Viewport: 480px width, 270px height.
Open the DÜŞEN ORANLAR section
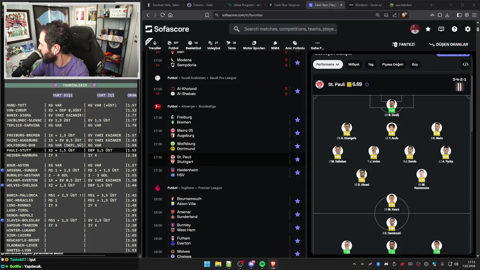click(448, 44)
